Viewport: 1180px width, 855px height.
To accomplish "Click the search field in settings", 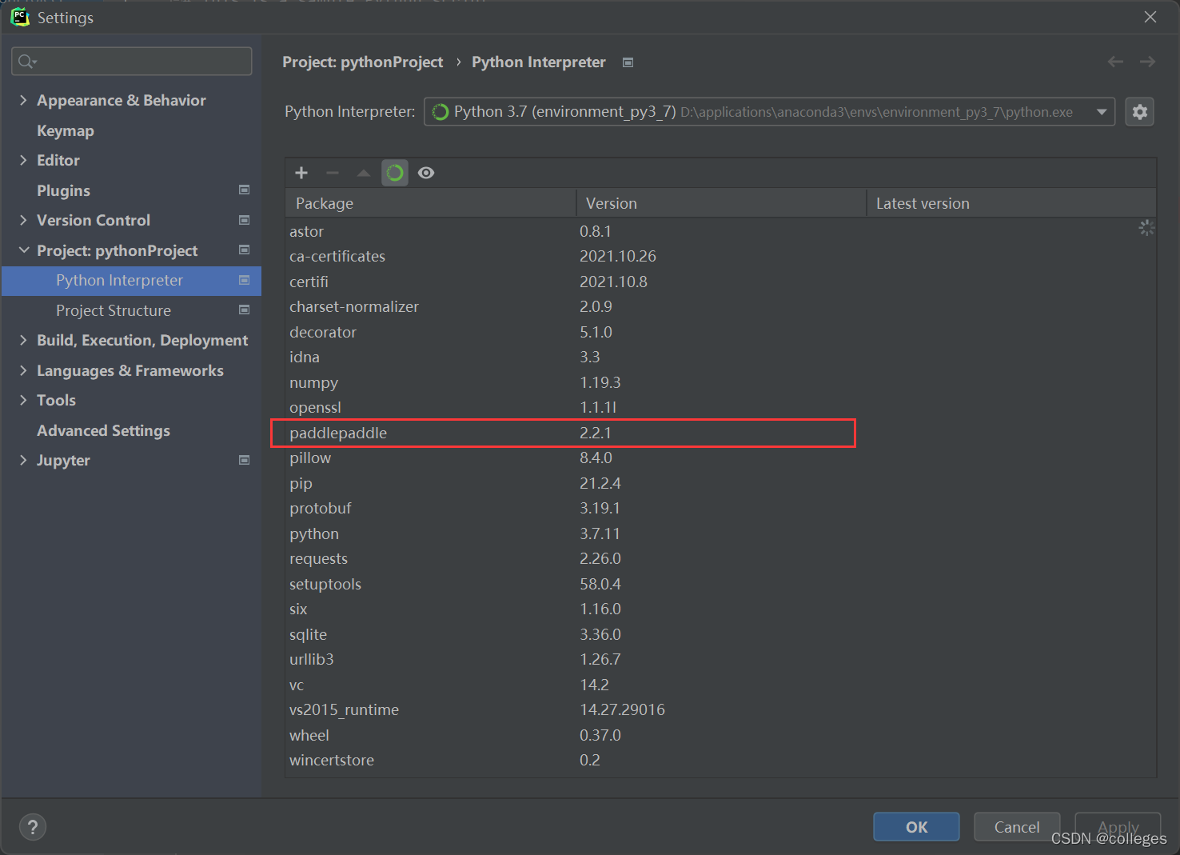I will tap(132, 62).
